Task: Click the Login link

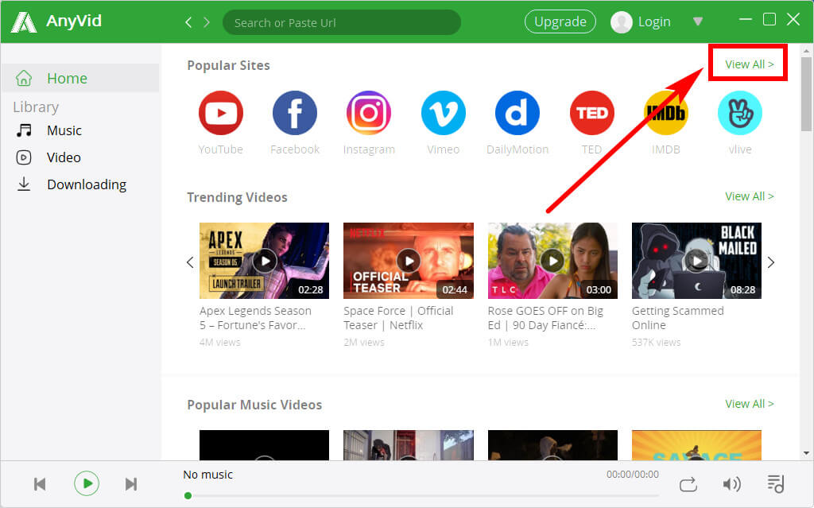Action: (x=654, y=21)
